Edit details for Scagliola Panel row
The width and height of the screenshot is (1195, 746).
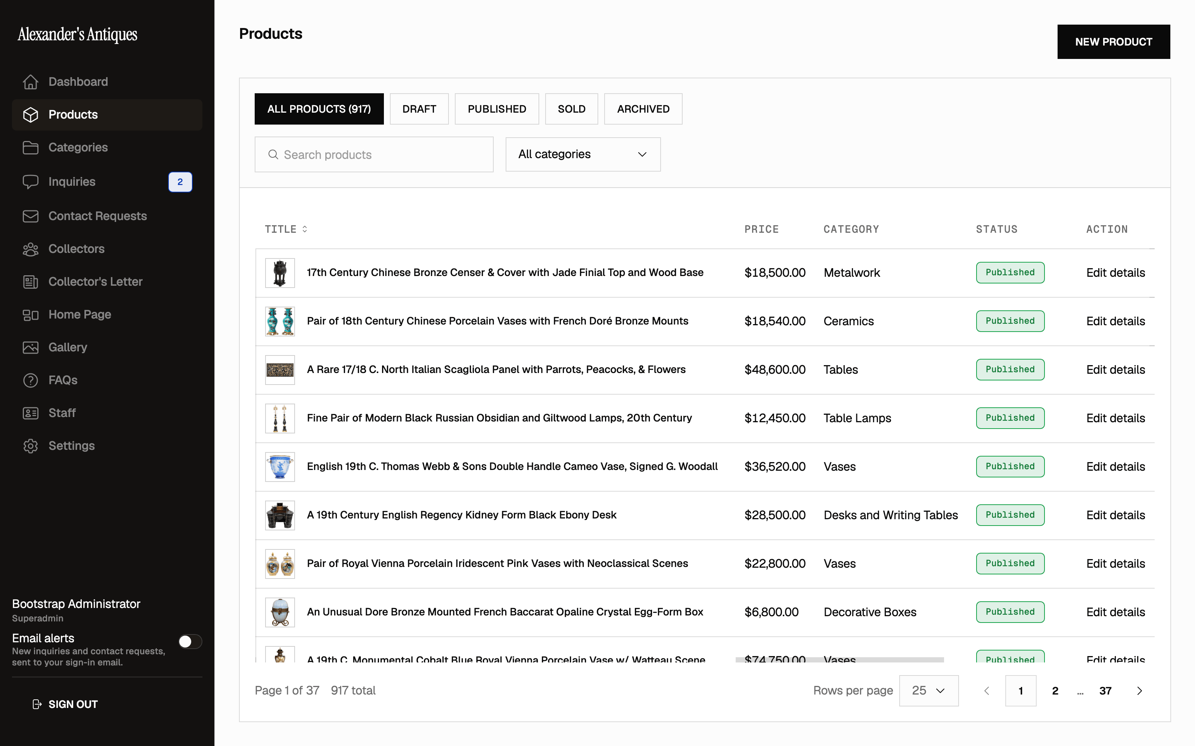[1115, 370]
